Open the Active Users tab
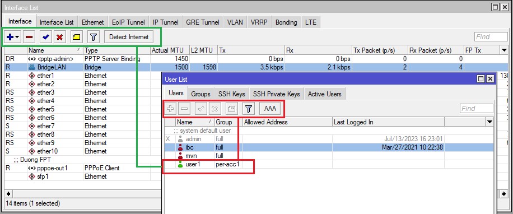Image resolution: width=513 pixels, height=214 pixels. (325, 94)
